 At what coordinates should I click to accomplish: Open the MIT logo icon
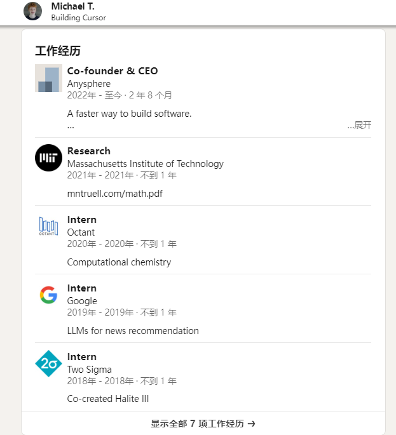(48, 158)
